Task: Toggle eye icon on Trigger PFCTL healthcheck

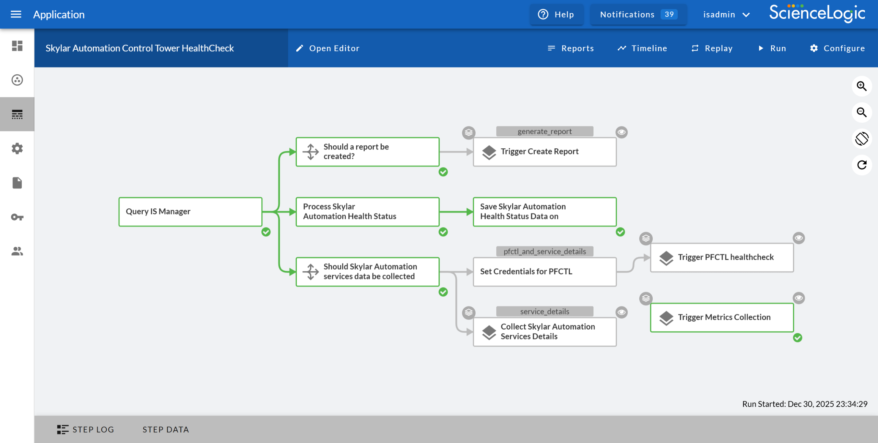Action: click(x=798, y=238)
